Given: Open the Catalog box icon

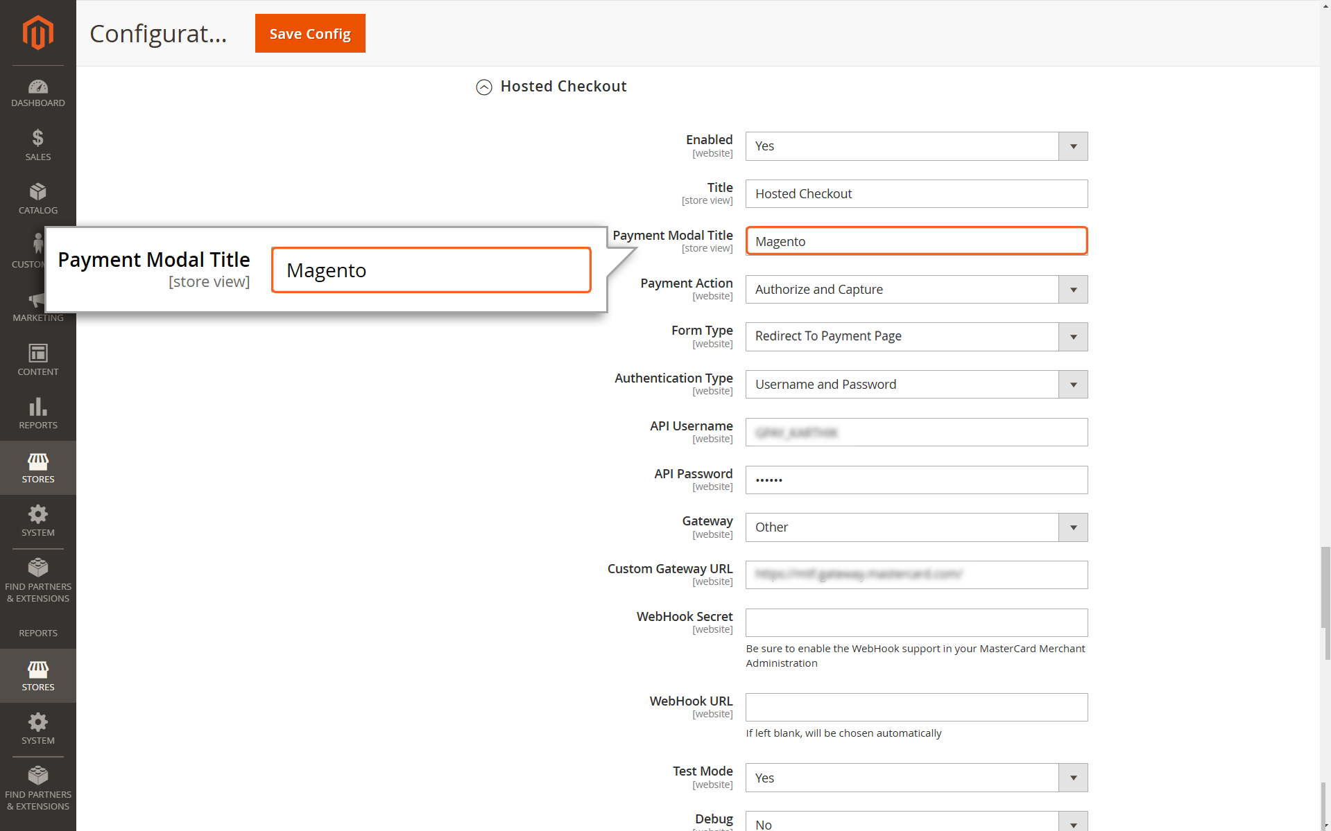Looking at the screenshot, I should (x=38, y=191).
